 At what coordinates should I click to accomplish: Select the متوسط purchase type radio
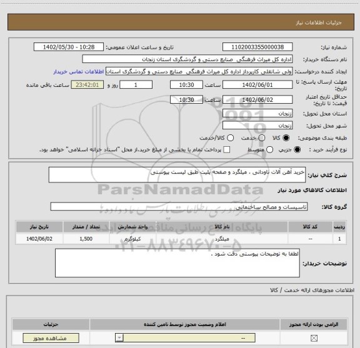coord(269,150)
